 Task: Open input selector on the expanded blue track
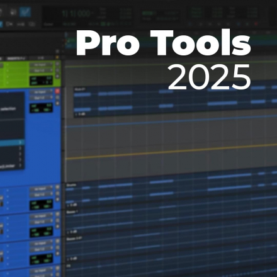pos(41,92)
